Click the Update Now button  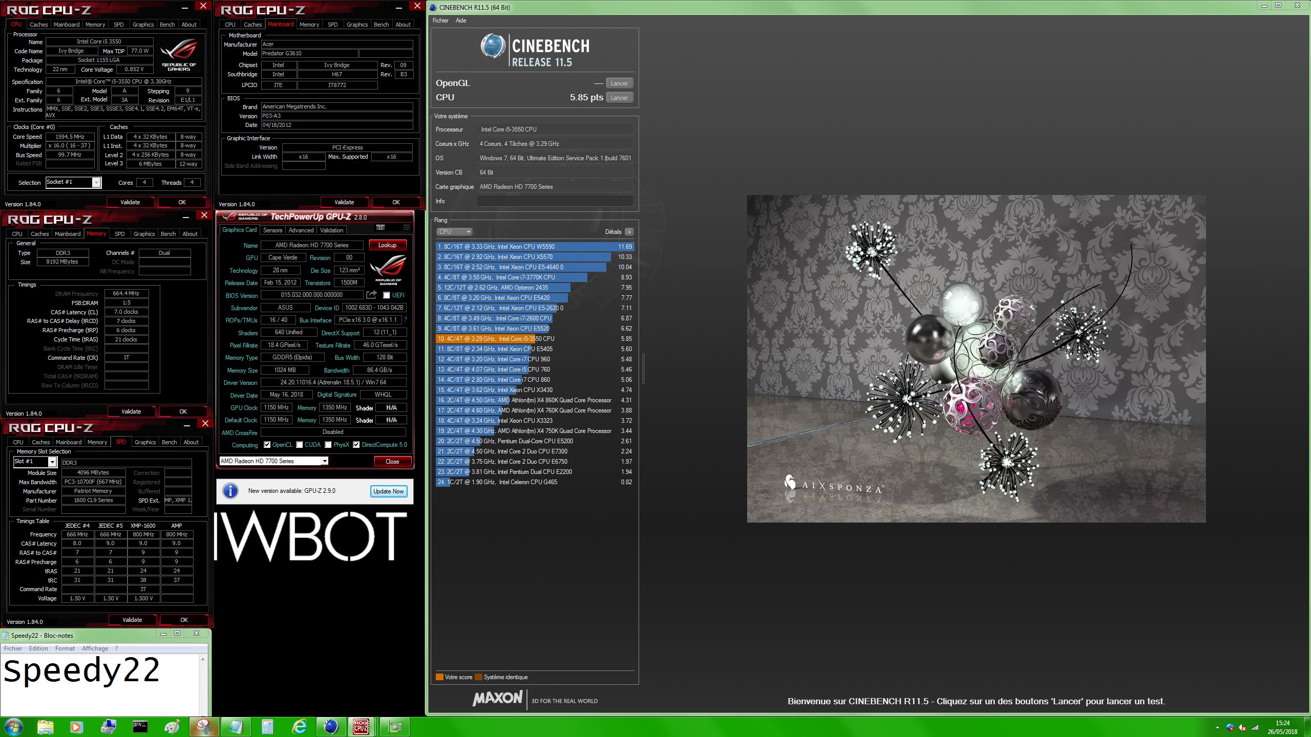(x=388, y=491)
